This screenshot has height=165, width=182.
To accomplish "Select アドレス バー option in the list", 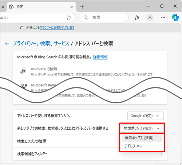I will 142,146.
